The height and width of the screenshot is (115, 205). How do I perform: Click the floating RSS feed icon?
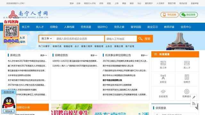point(194,104)
